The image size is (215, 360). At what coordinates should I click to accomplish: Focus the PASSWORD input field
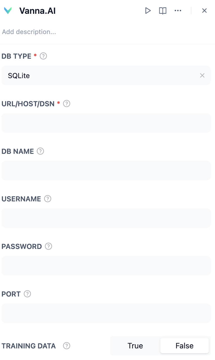pyautogui.click(x=106, y=265)
